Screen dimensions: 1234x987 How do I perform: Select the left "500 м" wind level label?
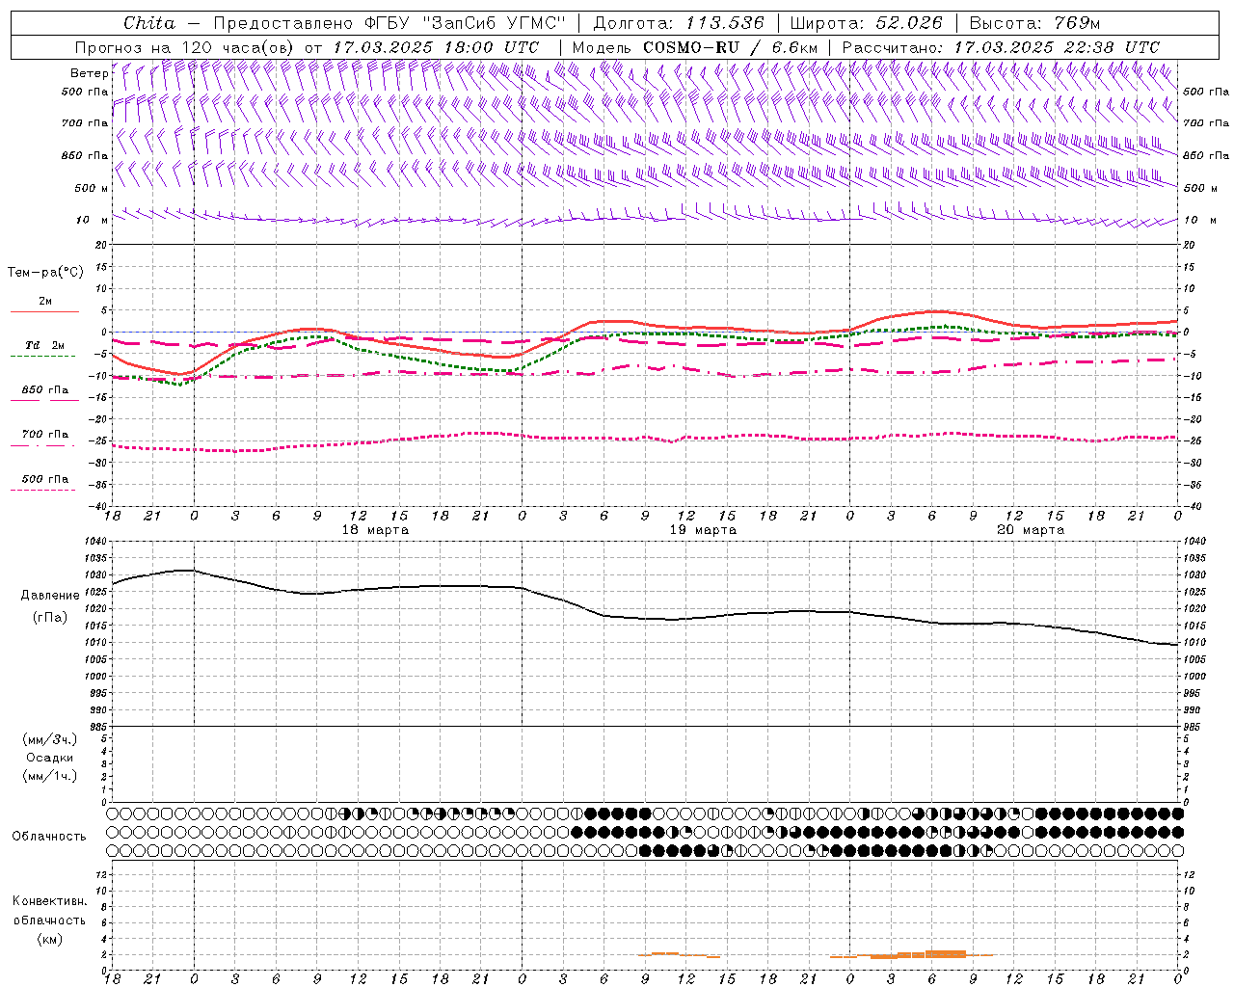point(92,188)
